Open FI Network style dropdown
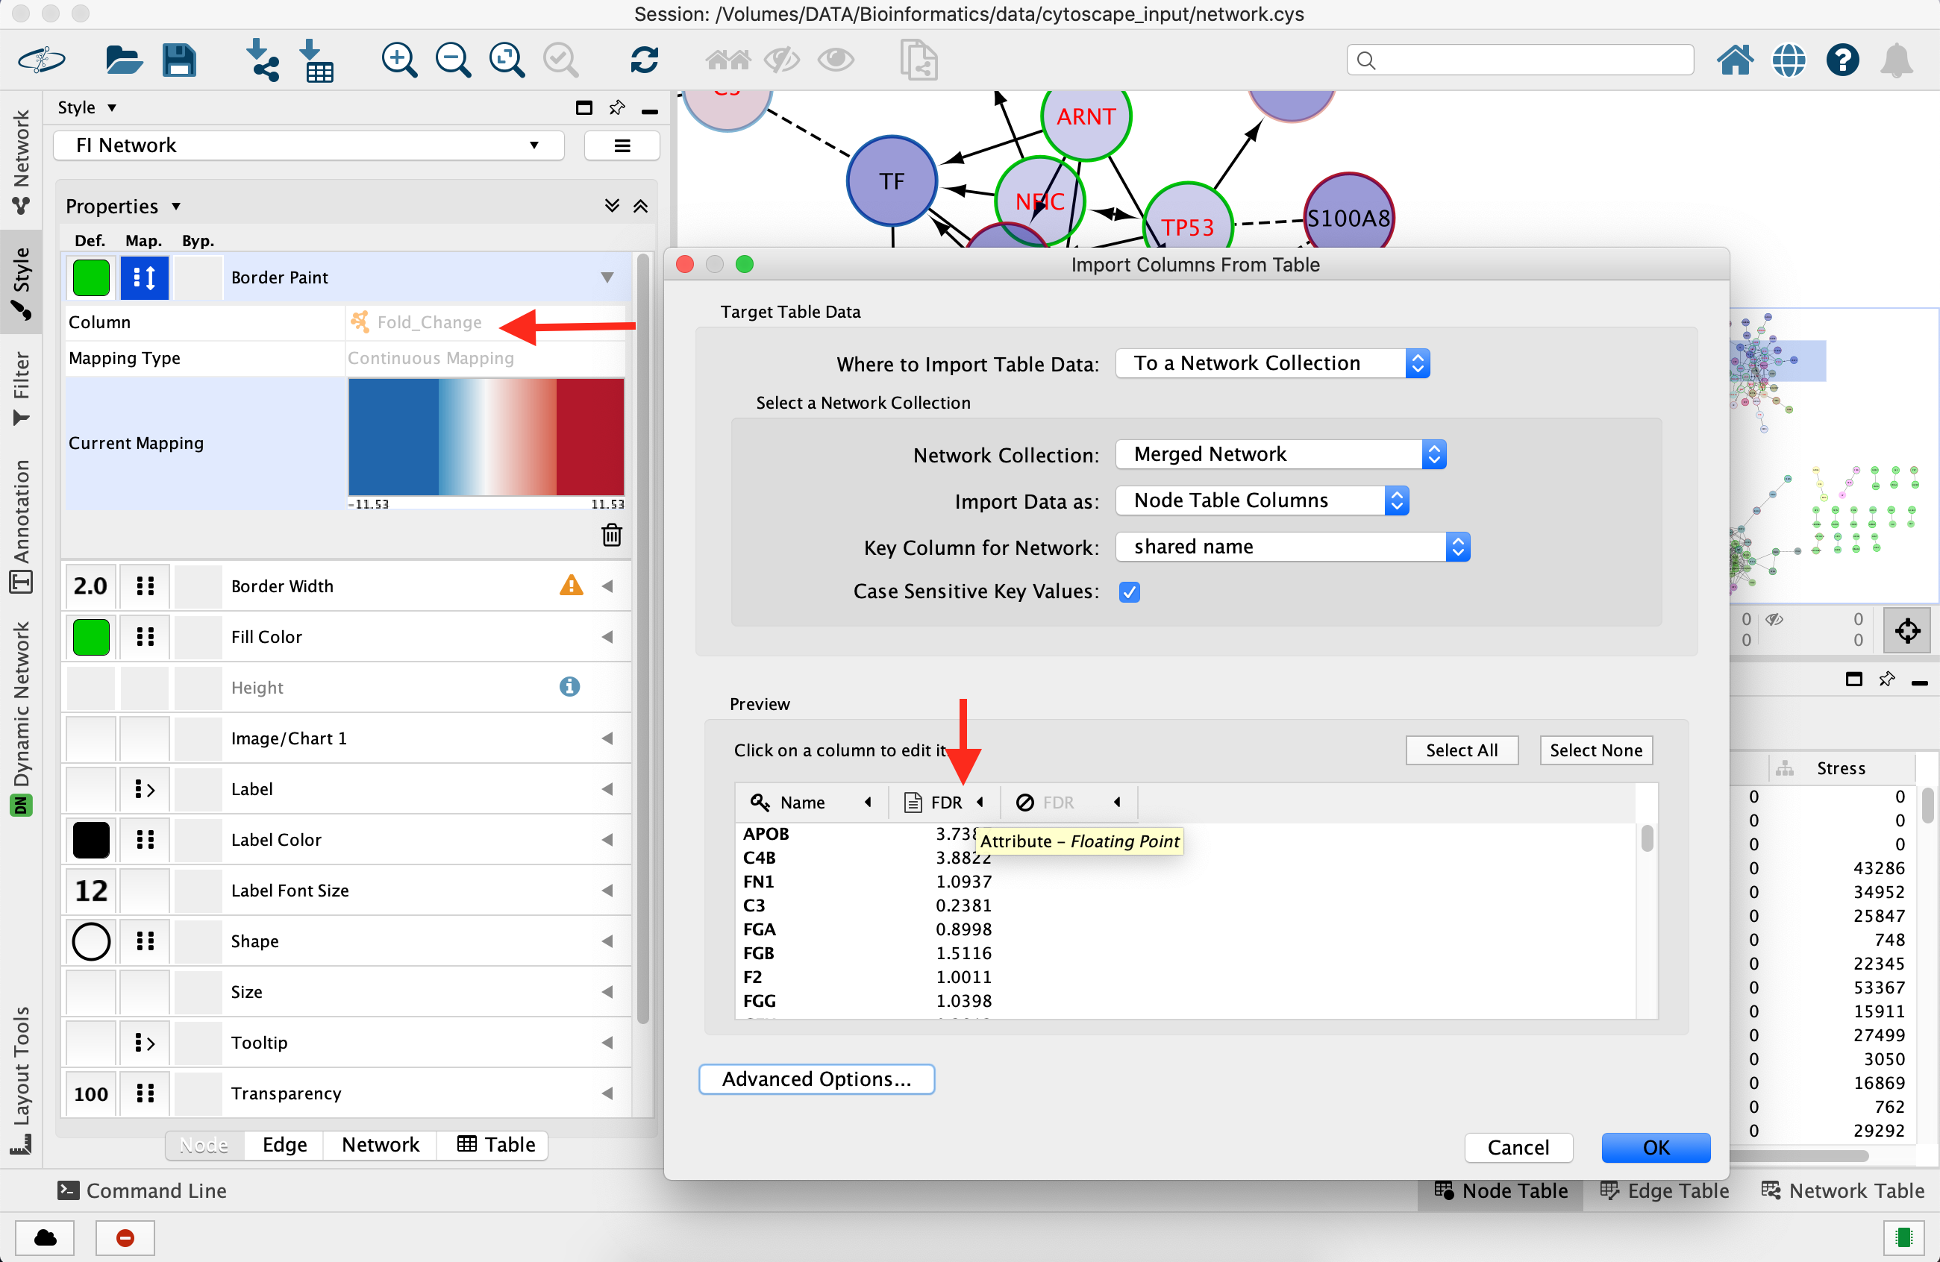Screen dimensions: 1940x1262 pyautogui.click(x=309, y=145)
